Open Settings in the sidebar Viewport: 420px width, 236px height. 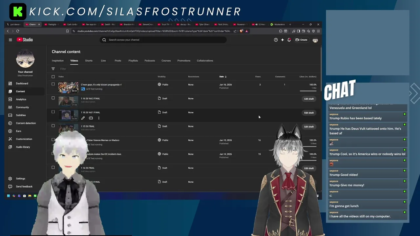25,179
